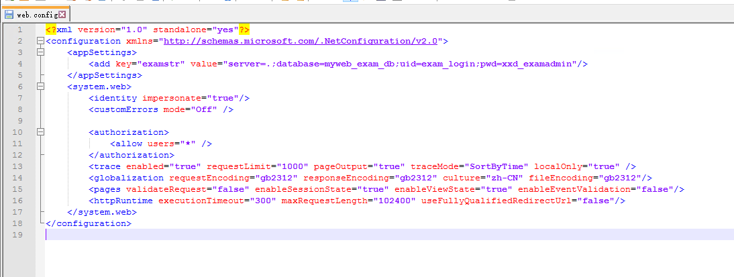Image resolution: width=734 pixels, height=277 pixels.
Task: Click the "Off" mode value
Action: [x=204, y=109]
